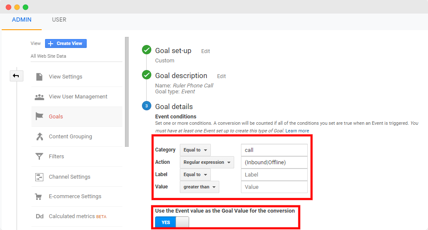Click Edit next to Goal description
Screen dimensions: 428x230
(x=221, y=76)
